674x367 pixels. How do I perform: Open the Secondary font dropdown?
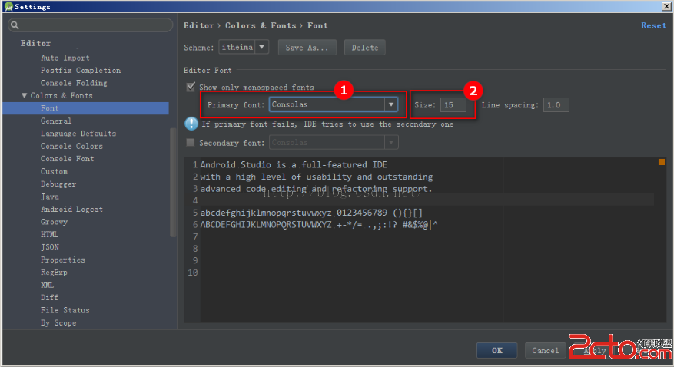point(334,143)
